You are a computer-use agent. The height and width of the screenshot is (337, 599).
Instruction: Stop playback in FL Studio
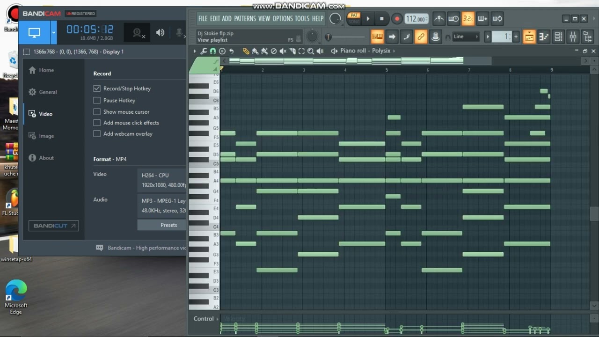(x=381, y=19)
